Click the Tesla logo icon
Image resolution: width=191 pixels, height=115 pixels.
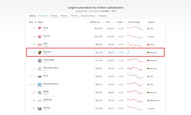click(x=39, y=29)
